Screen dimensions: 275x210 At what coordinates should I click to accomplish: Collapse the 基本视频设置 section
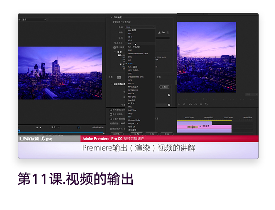point(111,84)
